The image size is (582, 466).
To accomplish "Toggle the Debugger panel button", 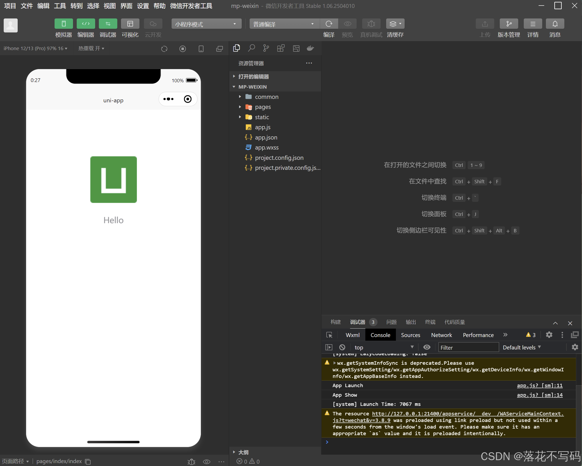I will pyautogui.click(x=108, y=24).
